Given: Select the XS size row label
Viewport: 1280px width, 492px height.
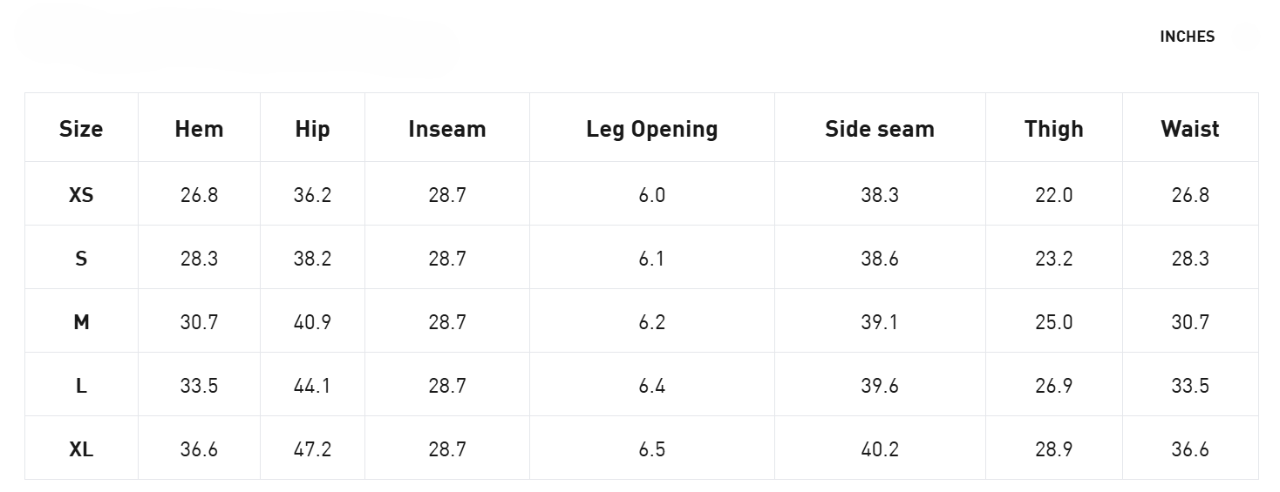Looking at the screenshot, I should tap(81, 195).
